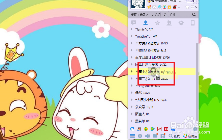
Task: Switch to the QZone star tab
Action: [x=157, y=23]
